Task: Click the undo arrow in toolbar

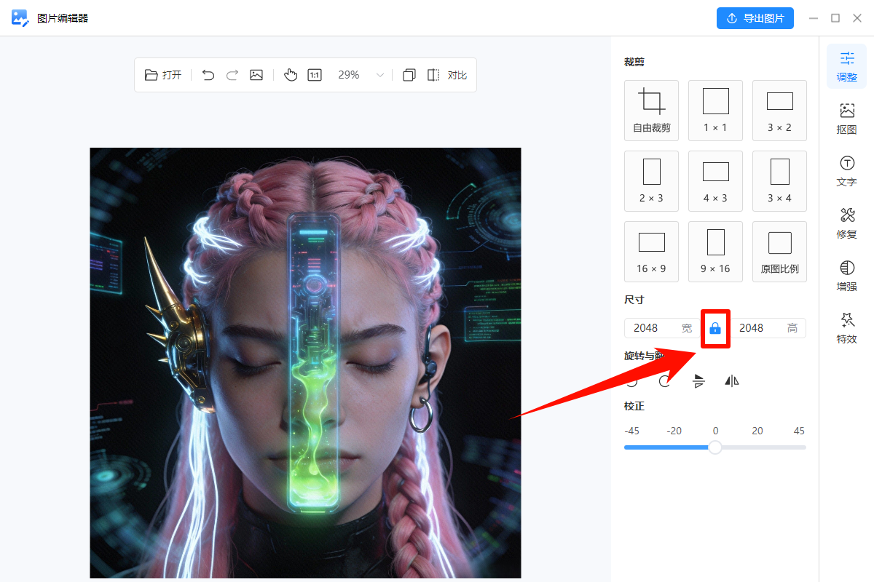Action: click(x=208, y=74)
